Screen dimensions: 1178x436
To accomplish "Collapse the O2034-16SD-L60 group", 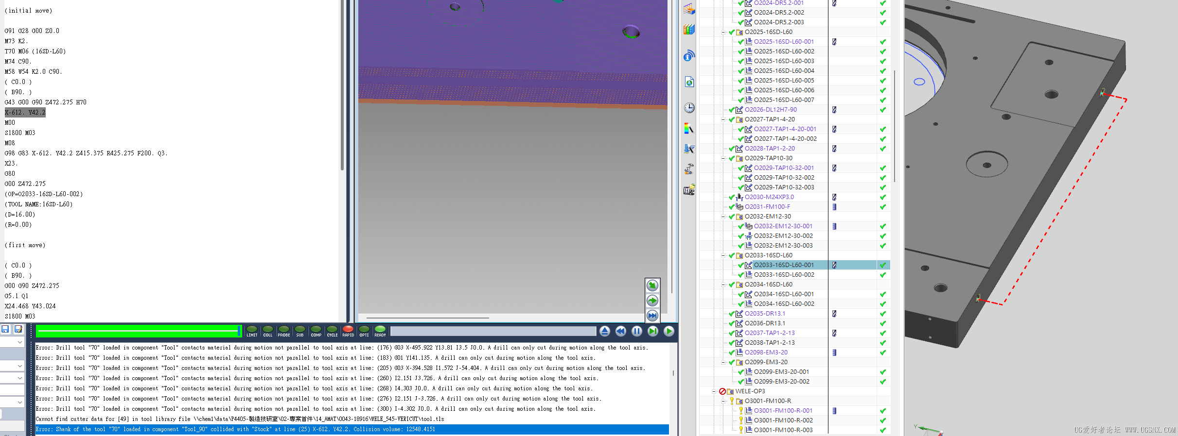I will (723, 285).
